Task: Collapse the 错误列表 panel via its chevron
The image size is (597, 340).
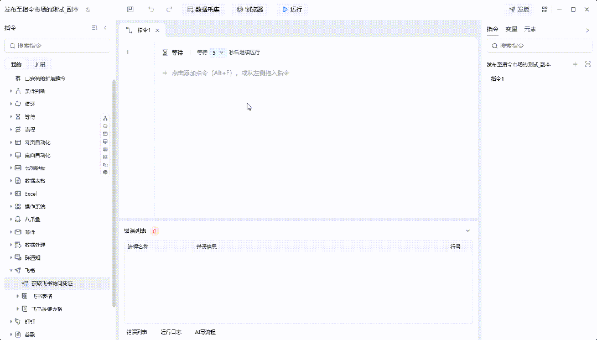Action: pyautogui.click(x=467, y=231)
